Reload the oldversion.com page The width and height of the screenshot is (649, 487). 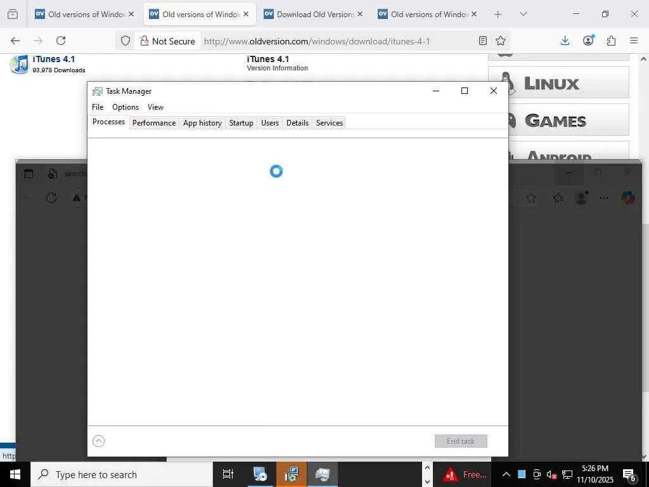[61, 41]
